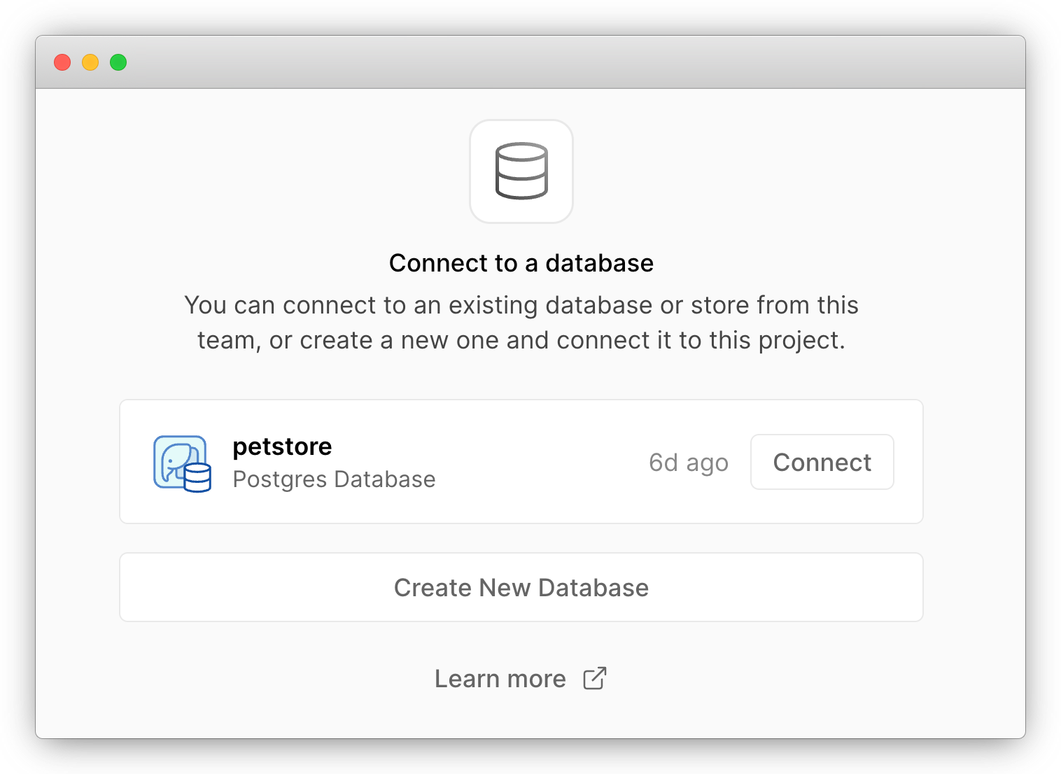Screen dimensions: 1061x774
Task: Click the Connect to a database heading
Action: [521, 262]
